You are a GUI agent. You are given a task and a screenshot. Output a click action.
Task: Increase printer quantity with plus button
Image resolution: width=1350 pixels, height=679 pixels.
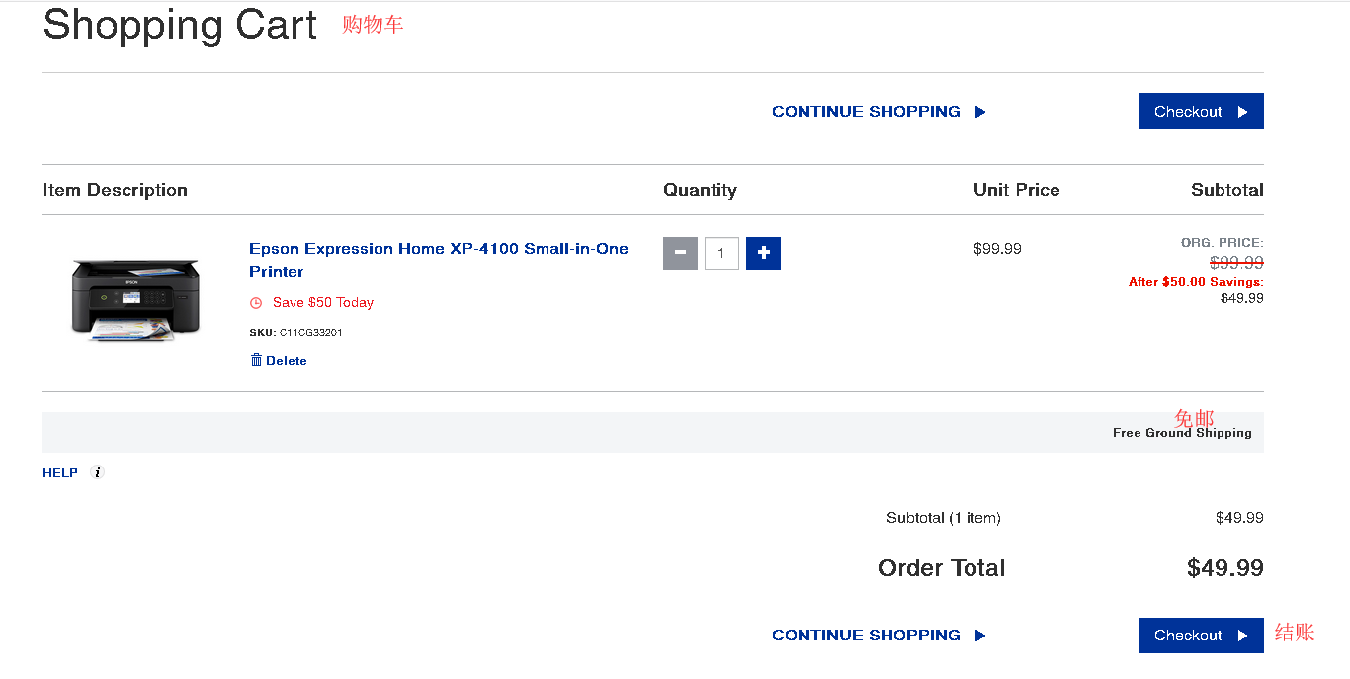click(763, 253)
